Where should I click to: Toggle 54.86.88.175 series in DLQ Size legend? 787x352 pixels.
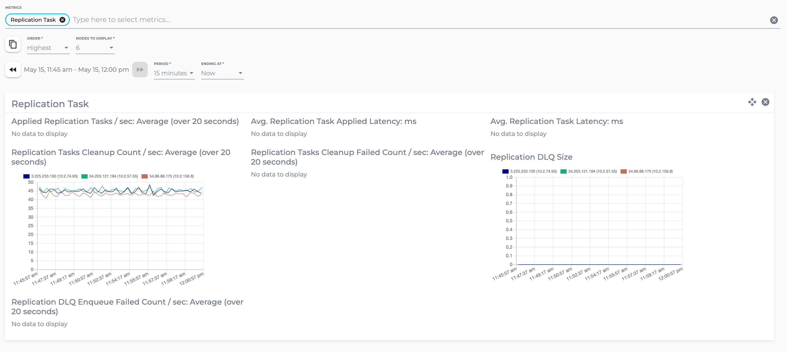(650, 171)
